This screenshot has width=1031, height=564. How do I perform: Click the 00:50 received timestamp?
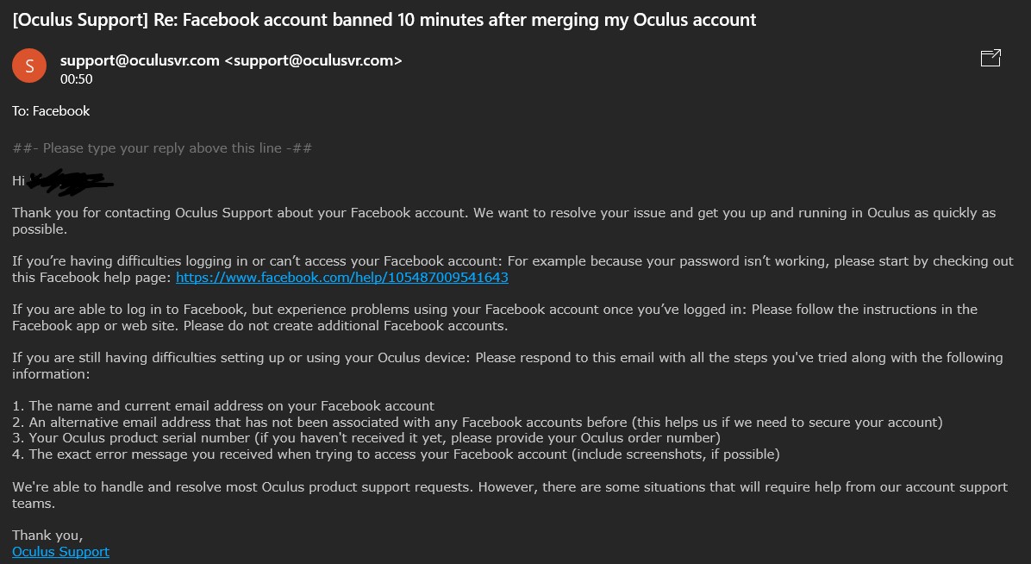pyautogui.click(x=76, y=79)
